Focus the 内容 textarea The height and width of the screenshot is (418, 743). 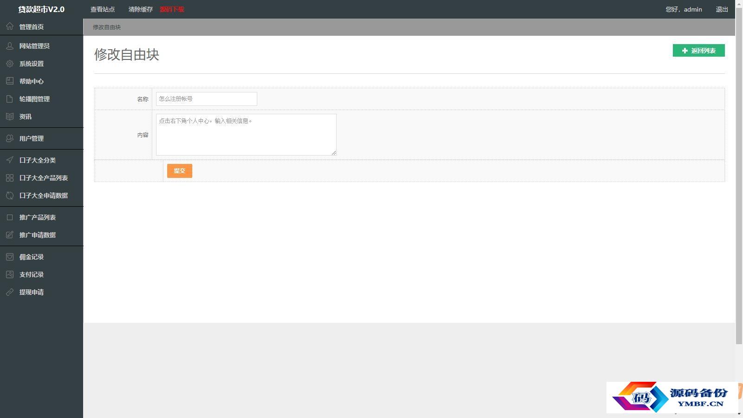(246, 135)
